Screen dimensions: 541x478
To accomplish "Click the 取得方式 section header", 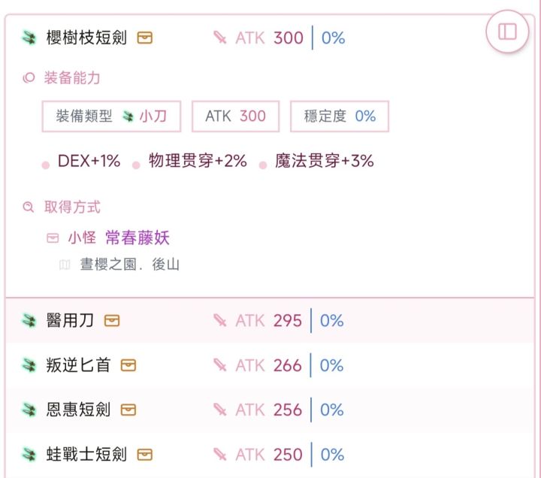I will click(x=72, y=207).
